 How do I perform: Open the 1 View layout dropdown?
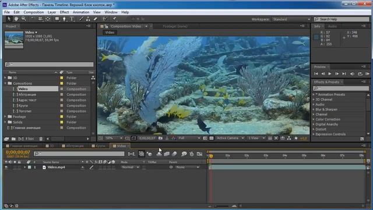[256, 138]
